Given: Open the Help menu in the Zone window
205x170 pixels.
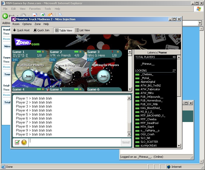Looking at the screenshot, I should pyautogui.click(x=46, y=24).
